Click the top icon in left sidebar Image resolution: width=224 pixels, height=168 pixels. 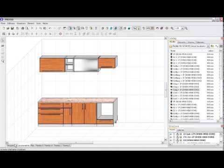[2, 40]
